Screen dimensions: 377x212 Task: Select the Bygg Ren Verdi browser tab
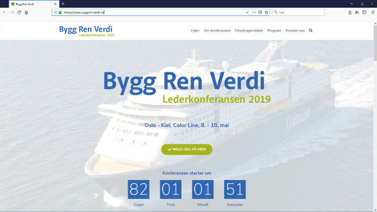click(x=34, y=4)
